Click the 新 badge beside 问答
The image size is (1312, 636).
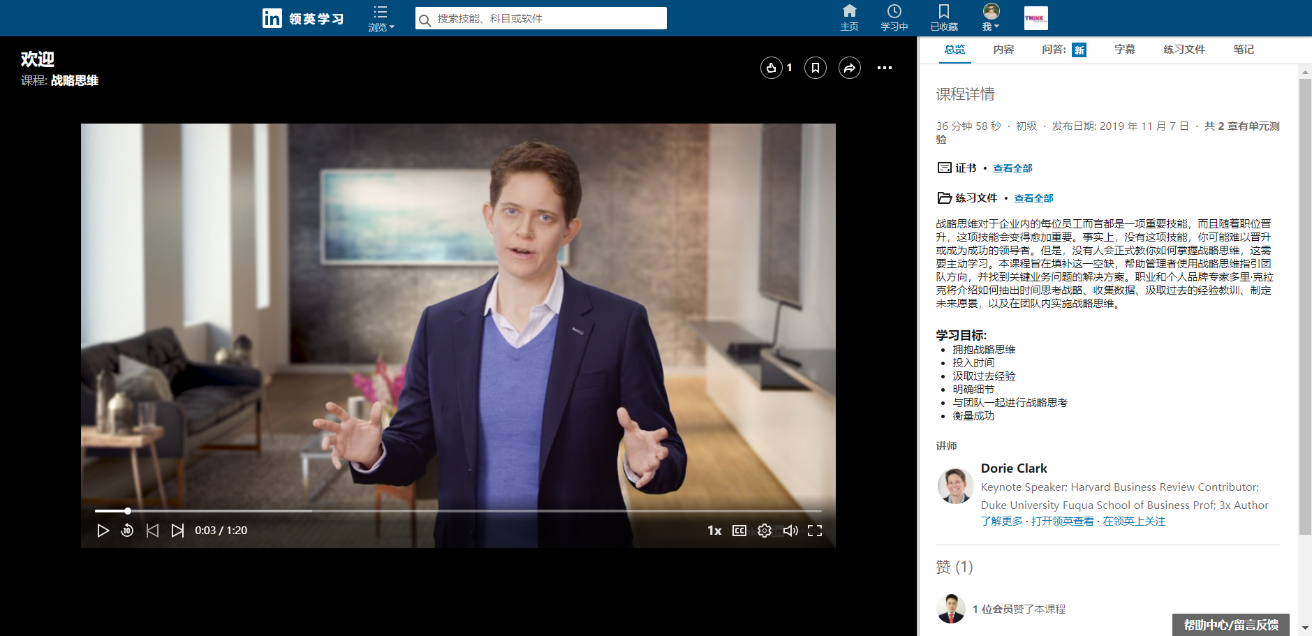pyautogui.click(x=1079, y=50)
